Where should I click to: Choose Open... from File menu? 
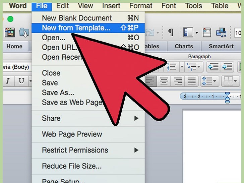[x=88, y=38]
